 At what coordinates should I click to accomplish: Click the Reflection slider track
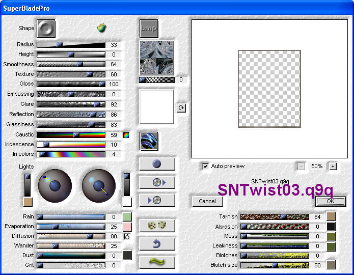(x=71, y=115)
